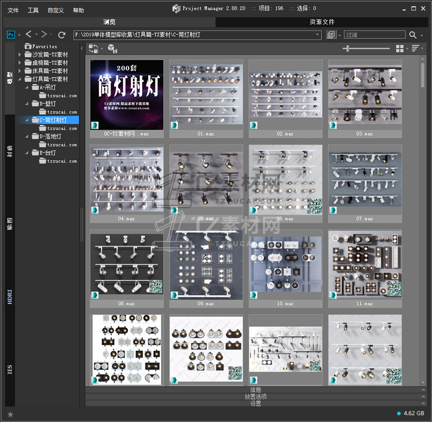
Task: Open the 工具 menu
Action: (x=33, y=10)
